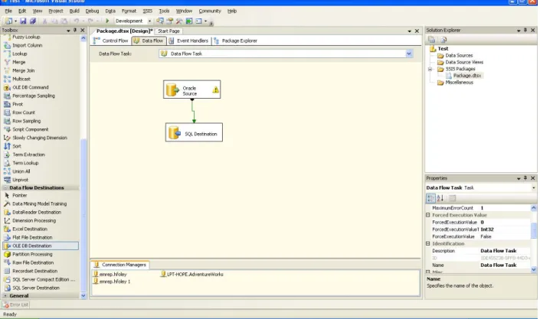
Task: Select the emrep.hfoley connection manager
Action: click(110, 275)
